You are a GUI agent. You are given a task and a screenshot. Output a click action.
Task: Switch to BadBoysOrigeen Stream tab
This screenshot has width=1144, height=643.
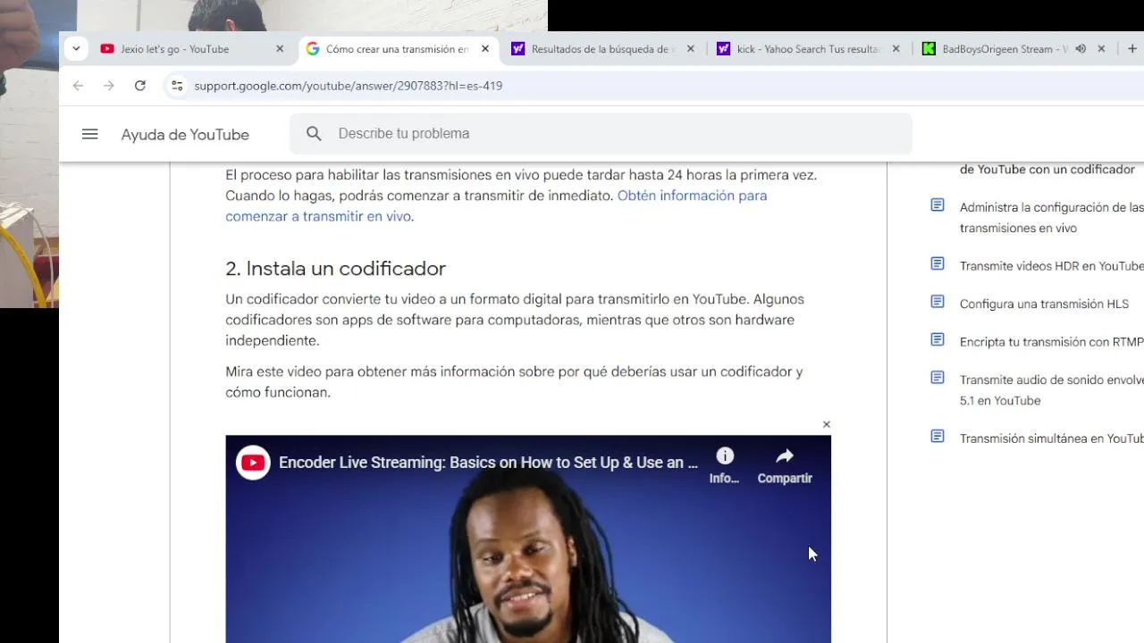[x=1005, y=49]
